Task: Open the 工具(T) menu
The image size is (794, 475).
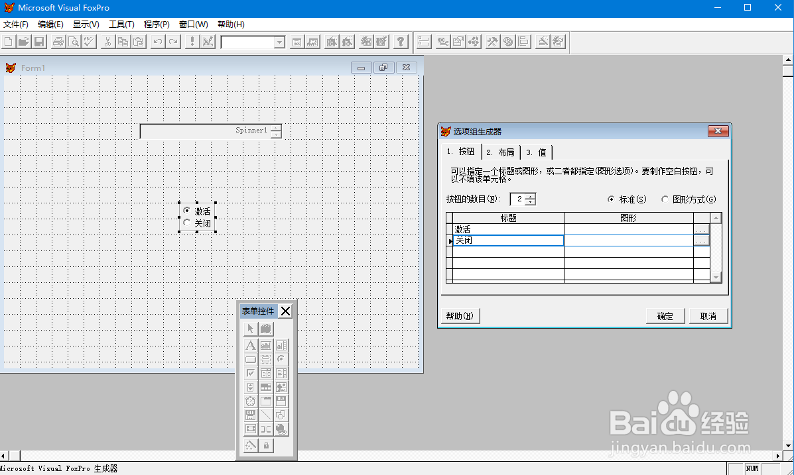Action: coord(121,25)
